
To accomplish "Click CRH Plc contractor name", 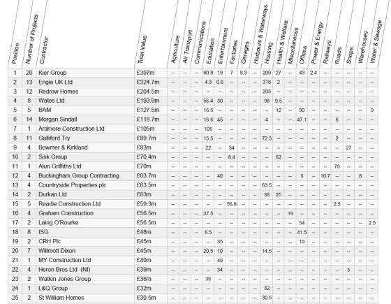I will pyautogui.click(x=50, y=241).
